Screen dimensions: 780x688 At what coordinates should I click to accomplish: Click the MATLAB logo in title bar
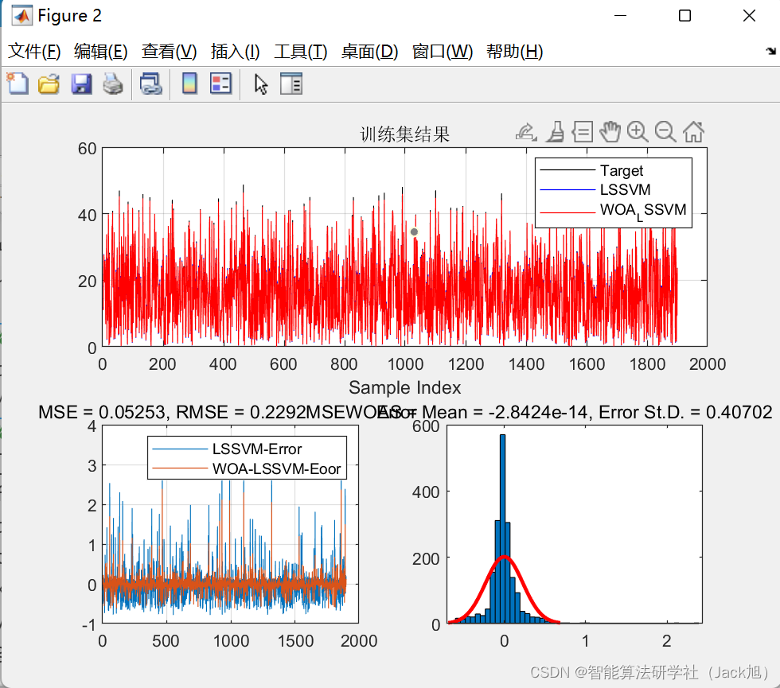tap(22, 15)
